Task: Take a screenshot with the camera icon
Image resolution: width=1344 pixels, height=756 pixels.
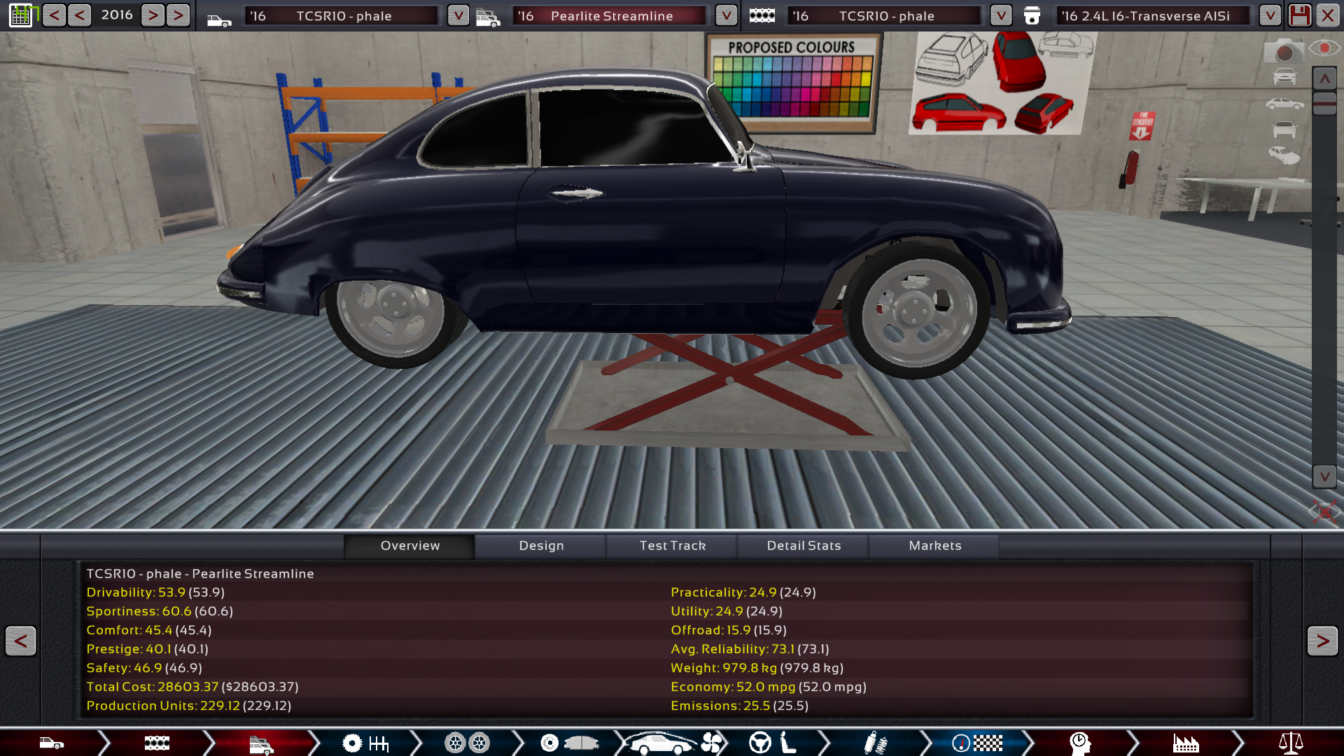Action: [x=1283, y=51]
